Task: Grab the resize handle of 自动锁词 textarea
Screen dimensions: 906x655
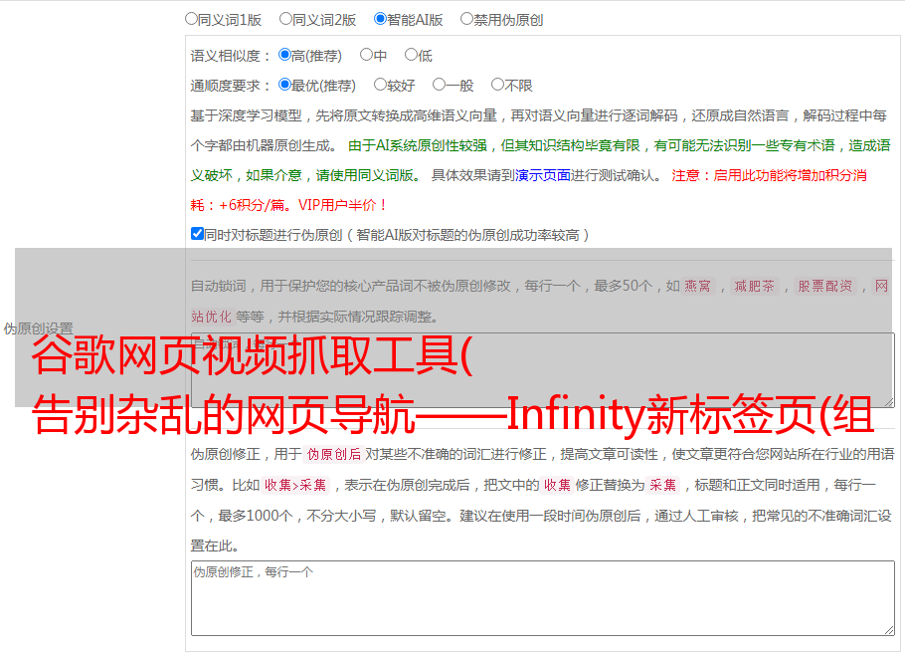Action: tap(889, 401)
